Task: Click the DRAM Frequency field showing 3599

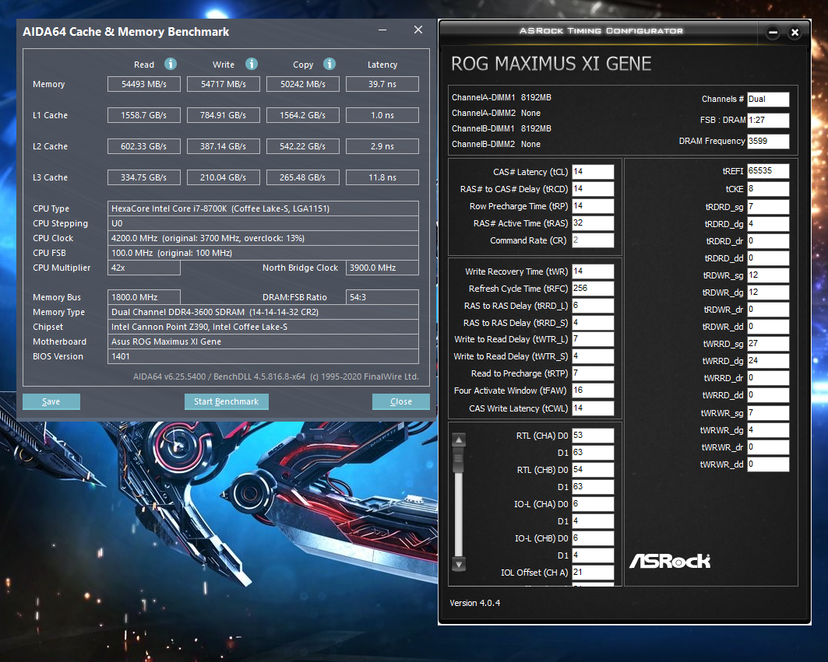Action: coord(768,142)
